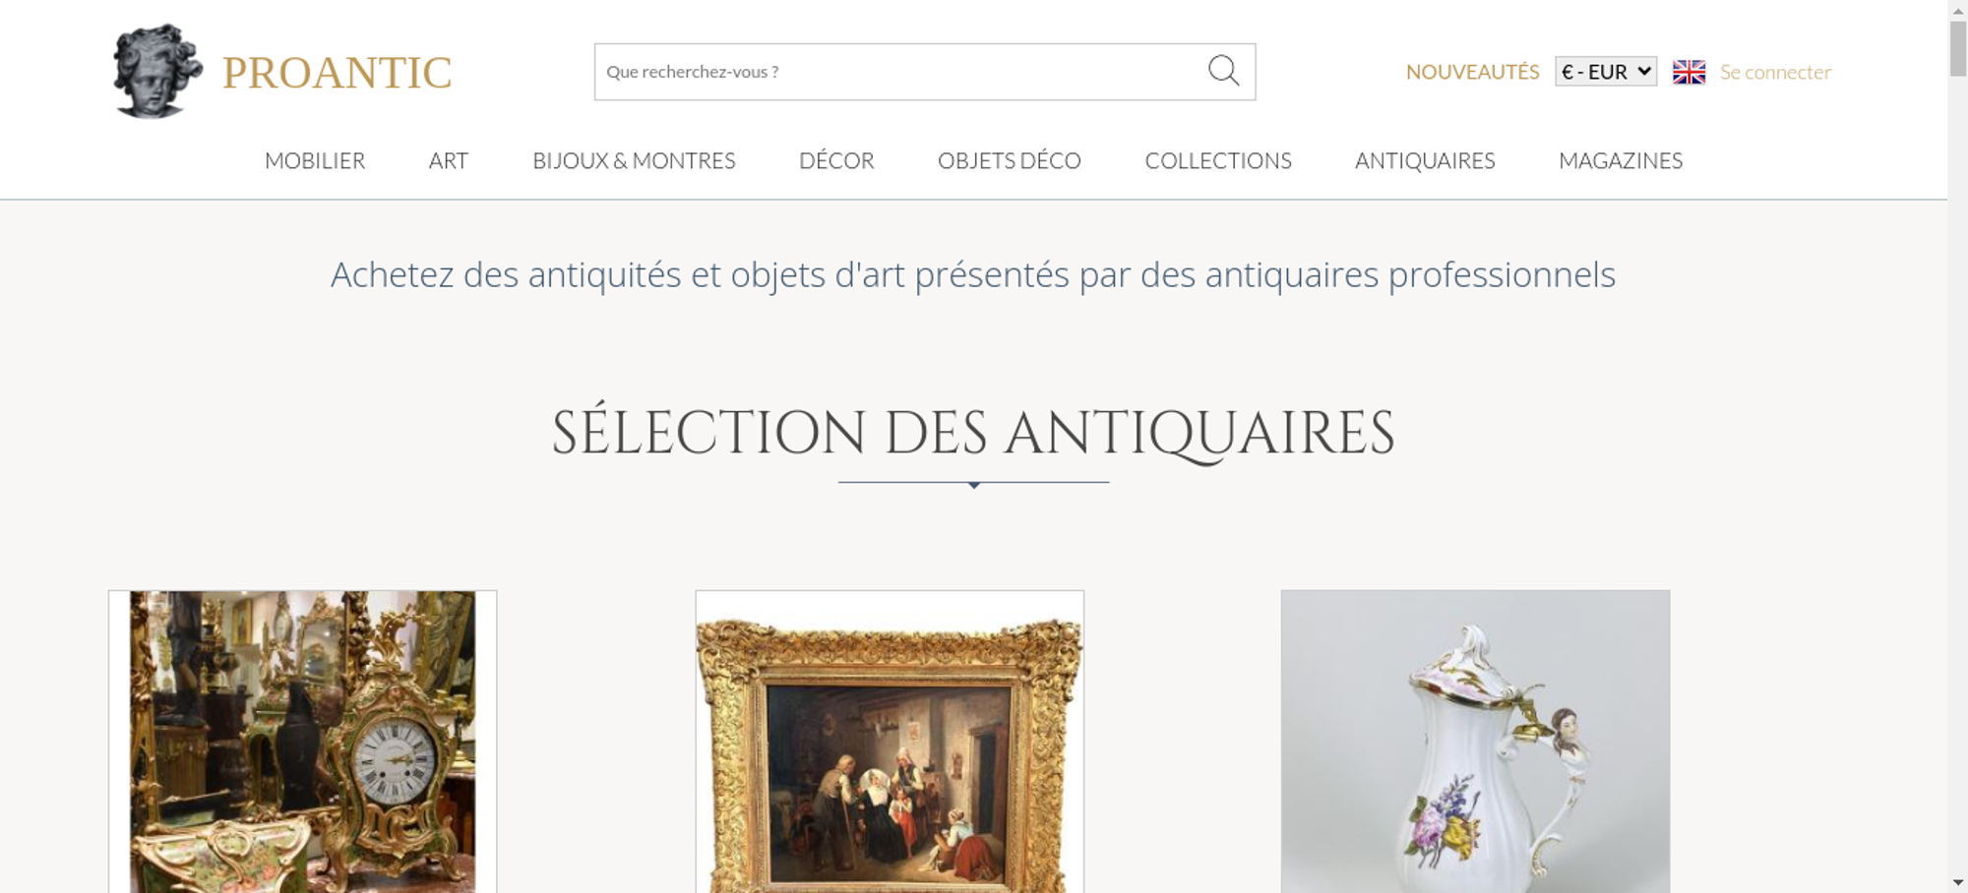Switch language via UK flag icon
1968x893 pixels.
(1689, 72)
